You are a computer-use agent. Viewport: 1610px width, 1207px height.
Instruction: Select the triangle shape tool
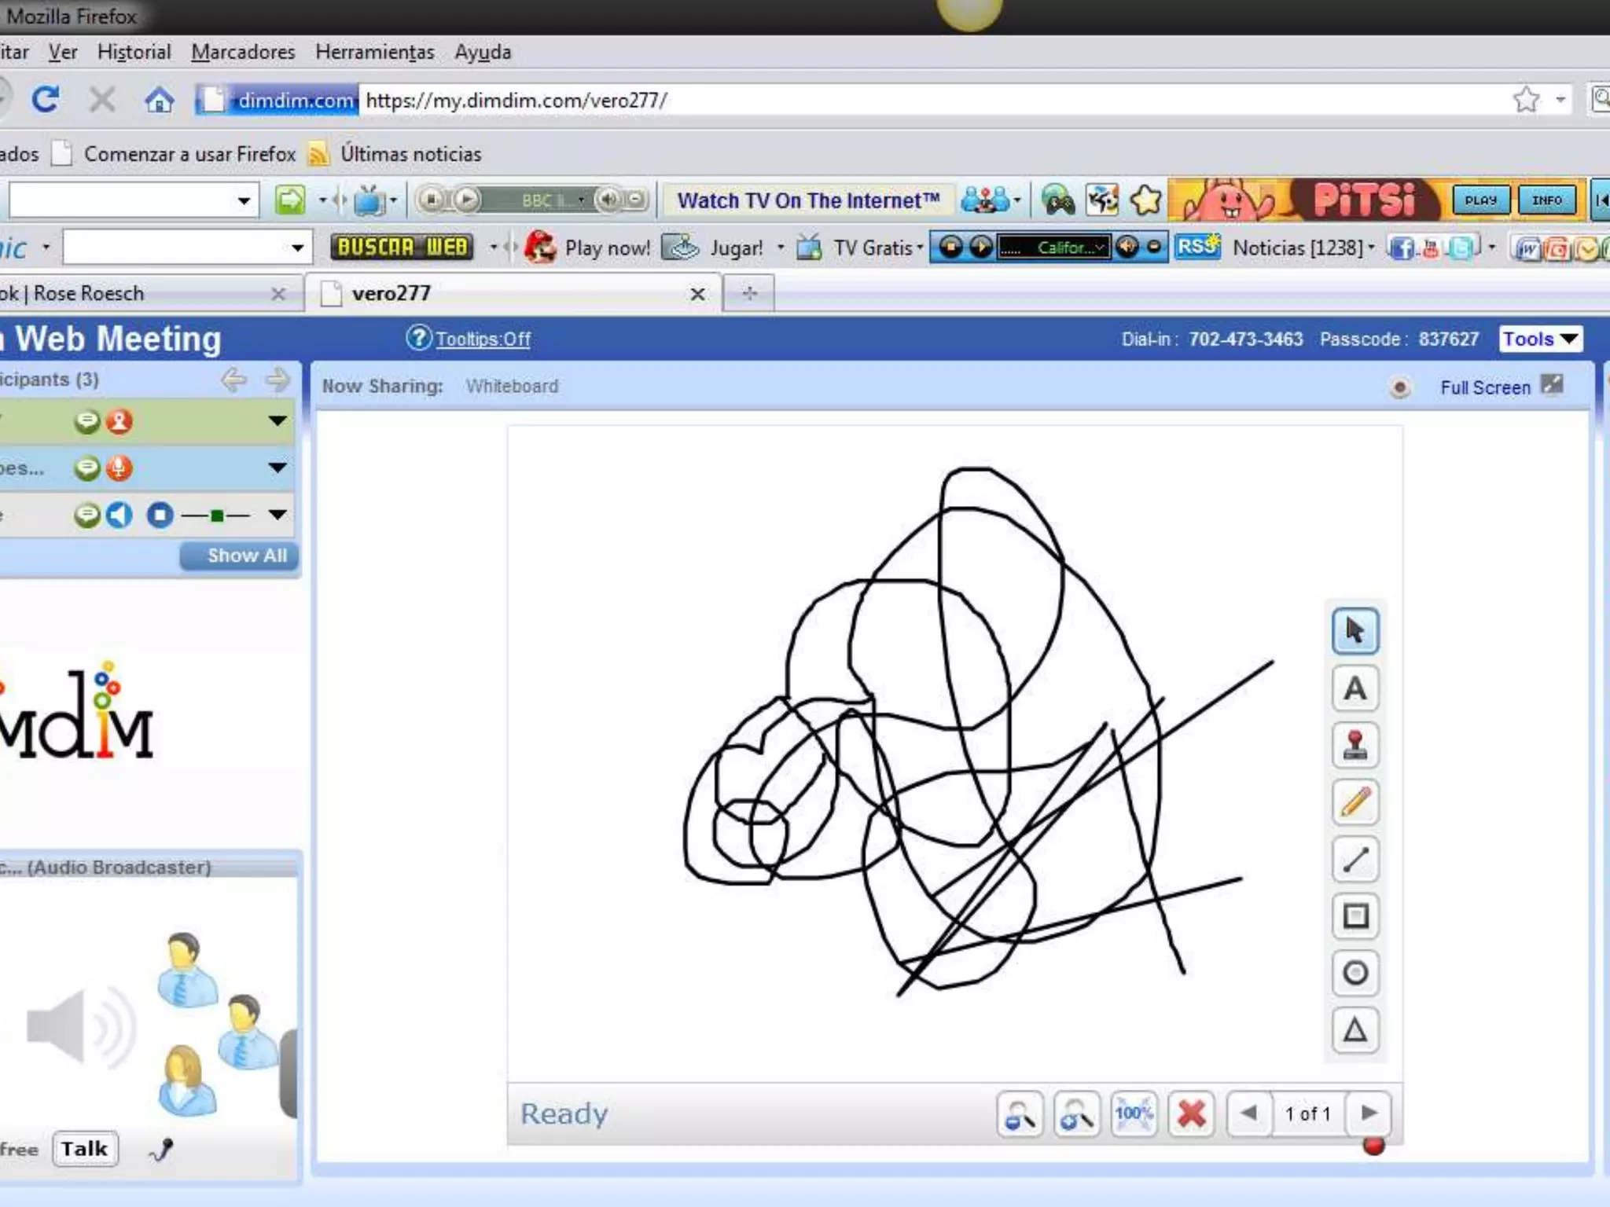pos(1355,1029)
